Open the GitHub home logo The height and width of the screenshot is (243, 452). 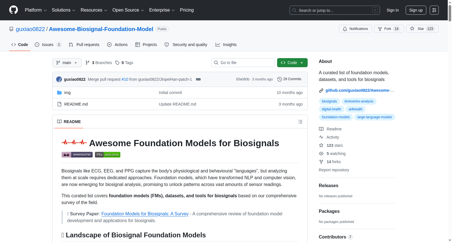coord(14,10)
